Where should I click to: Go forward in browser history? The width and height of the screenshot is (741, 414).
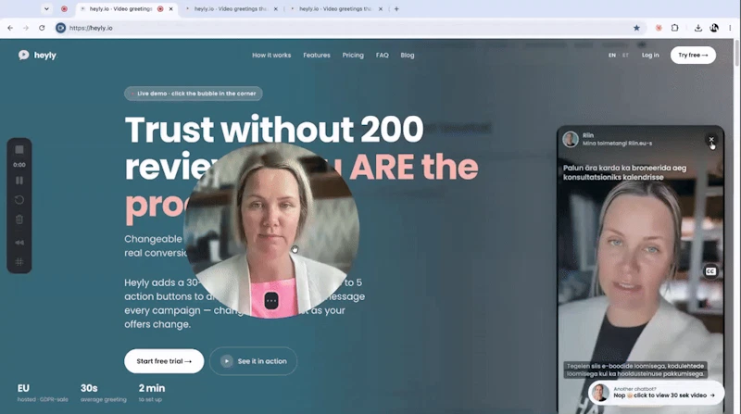(x=26, y=28)
